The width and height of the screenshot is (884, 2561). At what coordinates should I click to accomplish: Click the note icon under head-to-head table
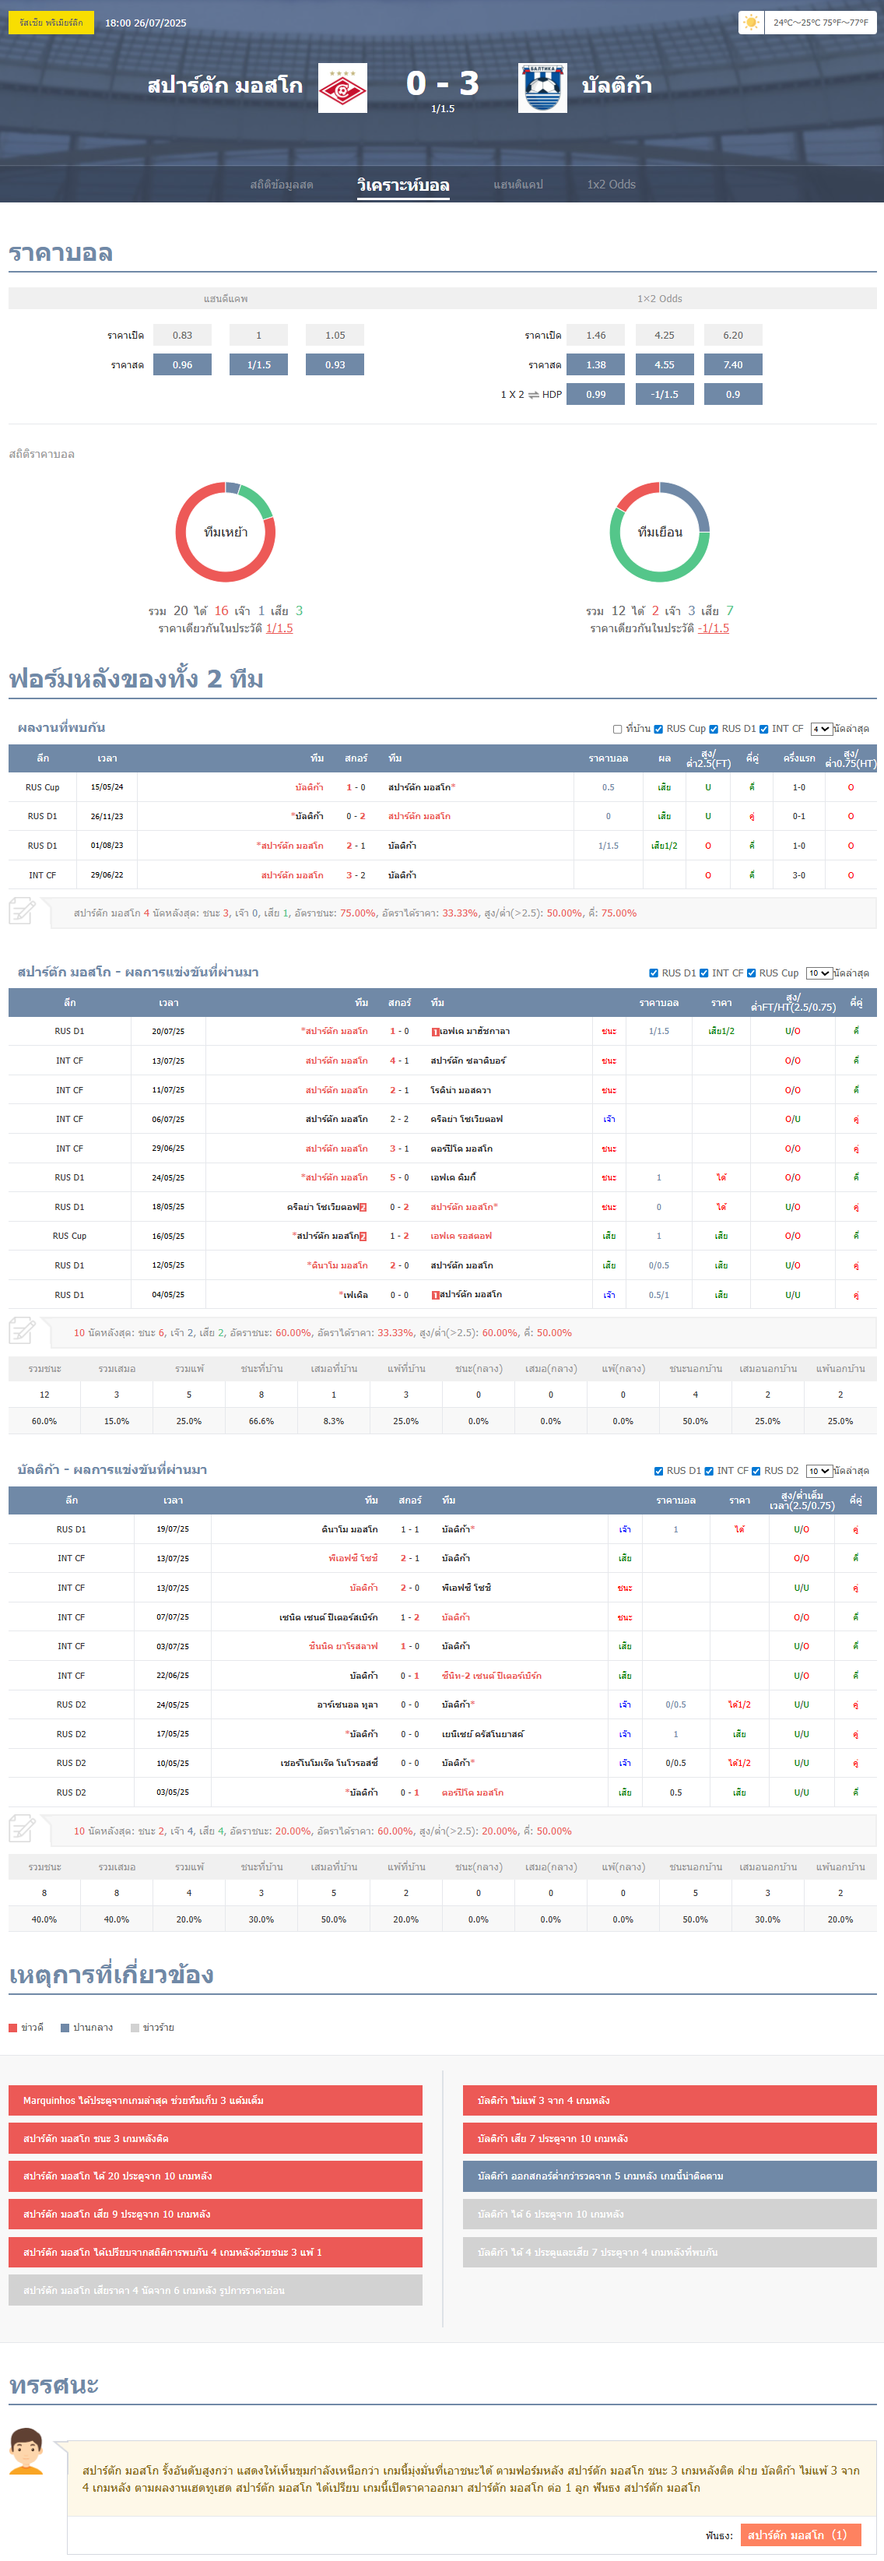(22, 911)
